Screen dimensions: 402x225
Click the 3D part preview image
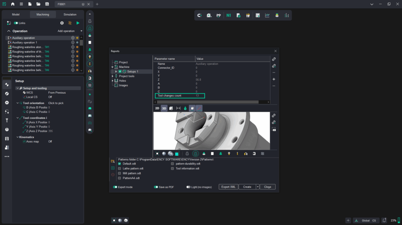(212, 131)
